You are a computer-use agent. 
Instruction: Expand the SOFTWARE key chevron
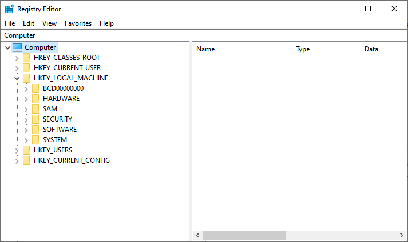[x=26, y=130]
